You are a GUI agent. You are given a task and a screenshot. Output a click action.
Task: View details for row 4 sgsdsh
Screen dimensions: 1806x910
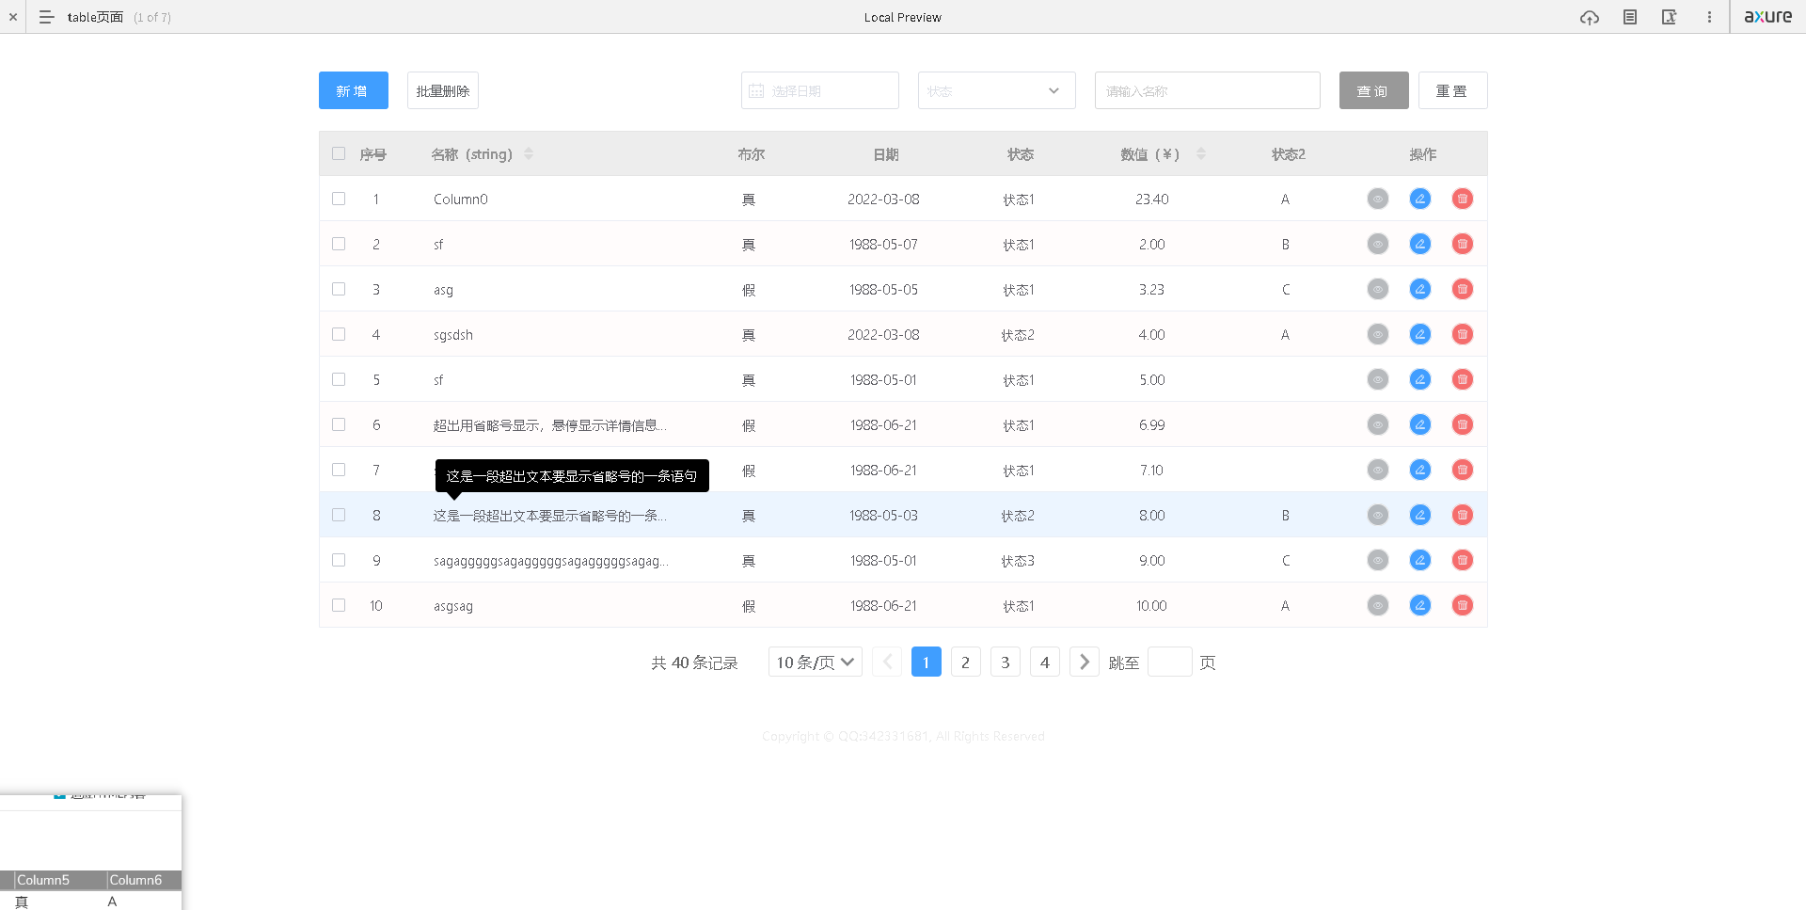1378,334
